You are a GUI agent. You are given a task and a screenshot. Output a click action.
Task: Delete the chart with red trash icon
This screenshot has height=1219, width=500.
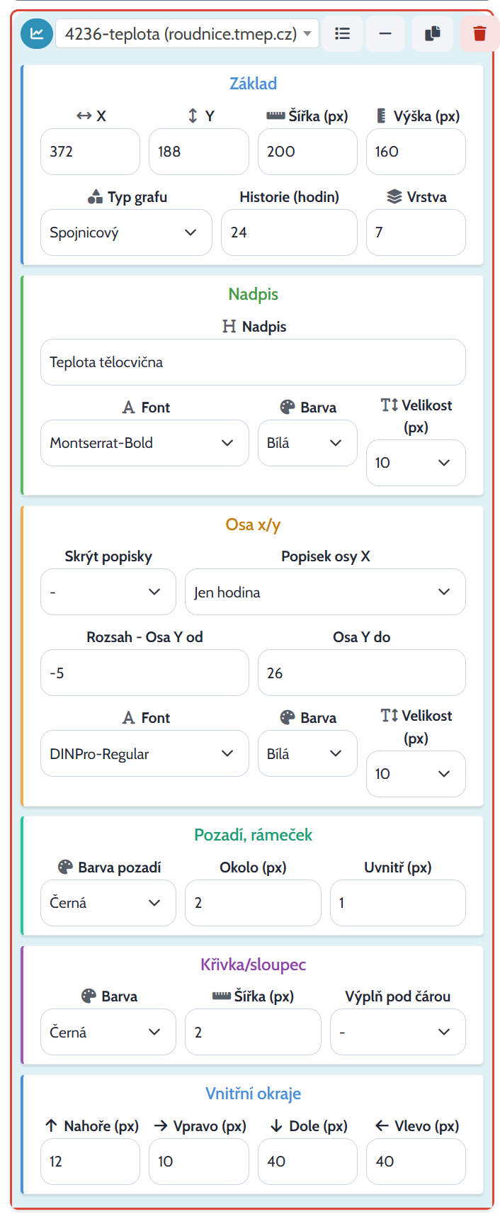pyautogui.click(x=479, y=33)
